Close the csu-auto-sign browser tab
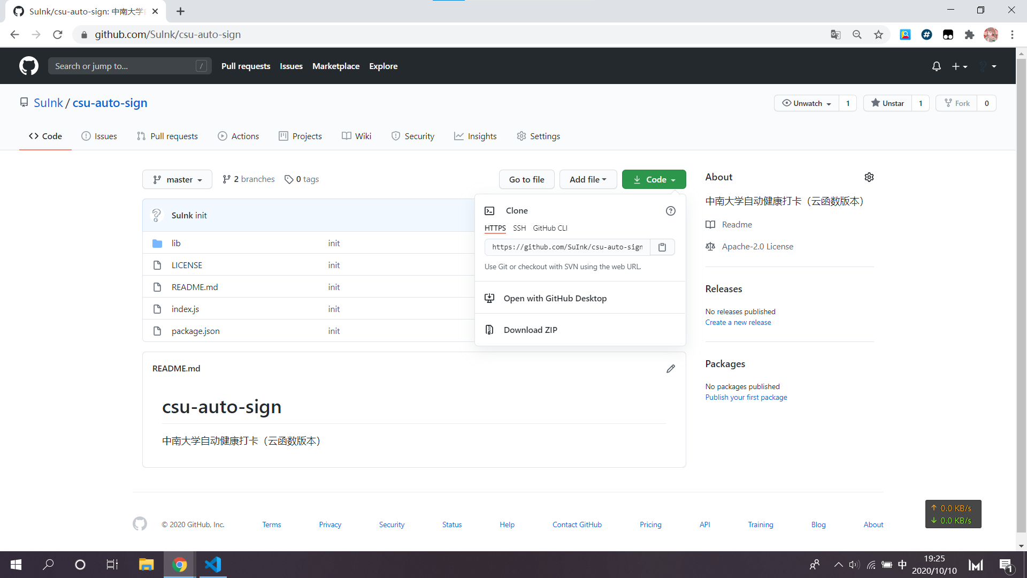 [155, 11]
